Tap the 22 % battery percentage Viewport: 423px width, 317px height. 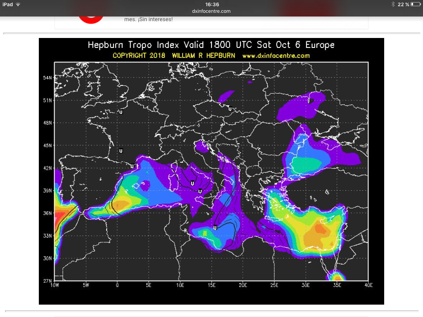click(x=403, y=4)
